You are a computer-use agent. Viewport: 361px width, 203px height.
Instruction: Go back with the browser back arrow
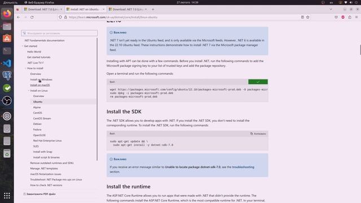pyautogui.click(x=19, y=17)
